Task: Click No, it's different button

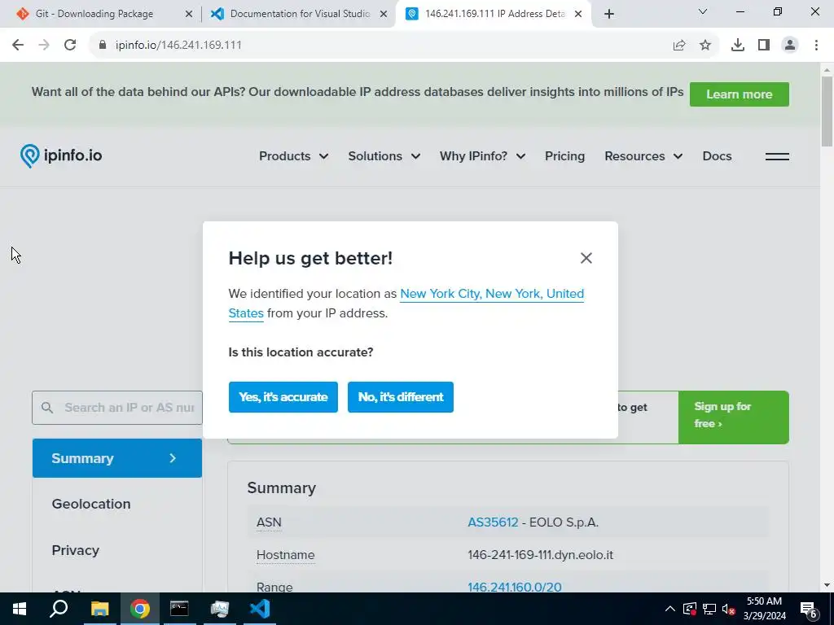Action: tap(401, 397)
